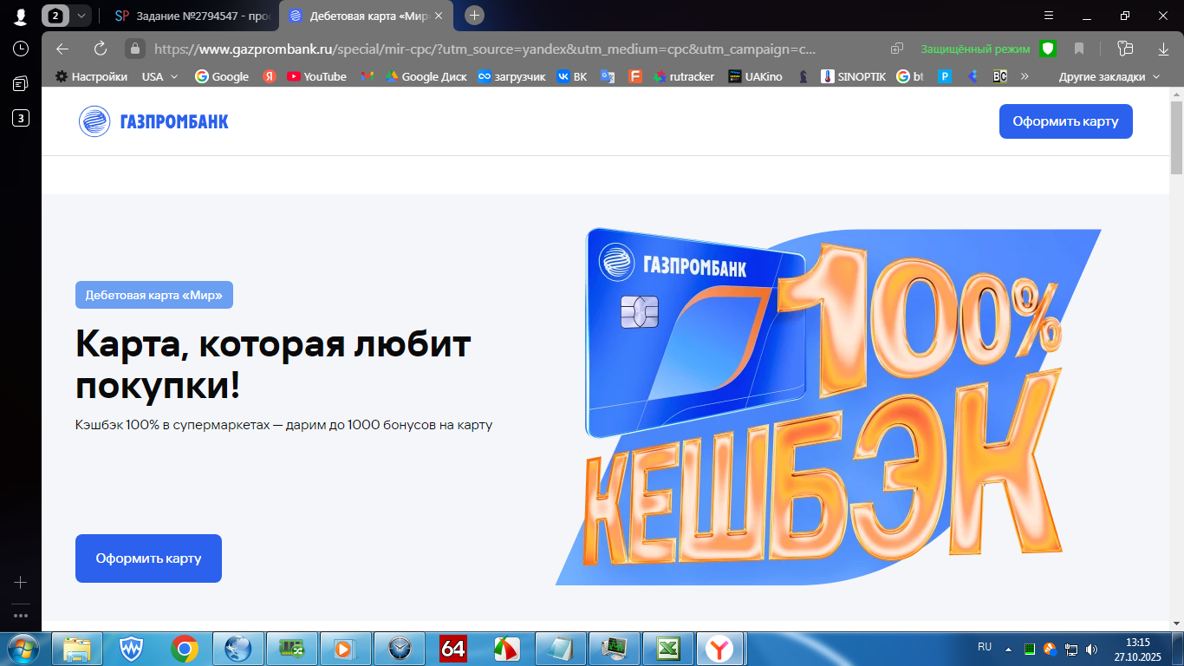Viewport: 1184px width, 666px height.
Task: Open the browser hamburger menu
Action: pyautogui.click(x=1049, y=16)
